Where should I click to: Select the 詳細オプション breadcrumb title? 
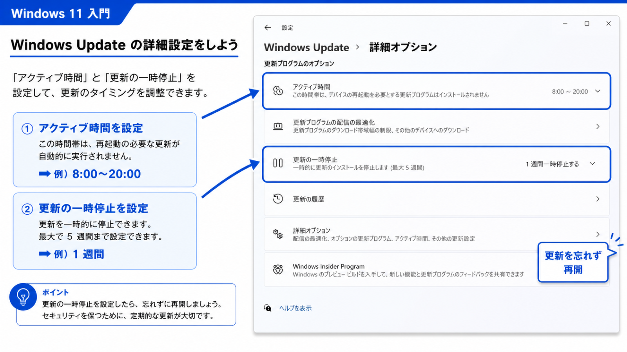pyautogui.click(x=403, y=47)
